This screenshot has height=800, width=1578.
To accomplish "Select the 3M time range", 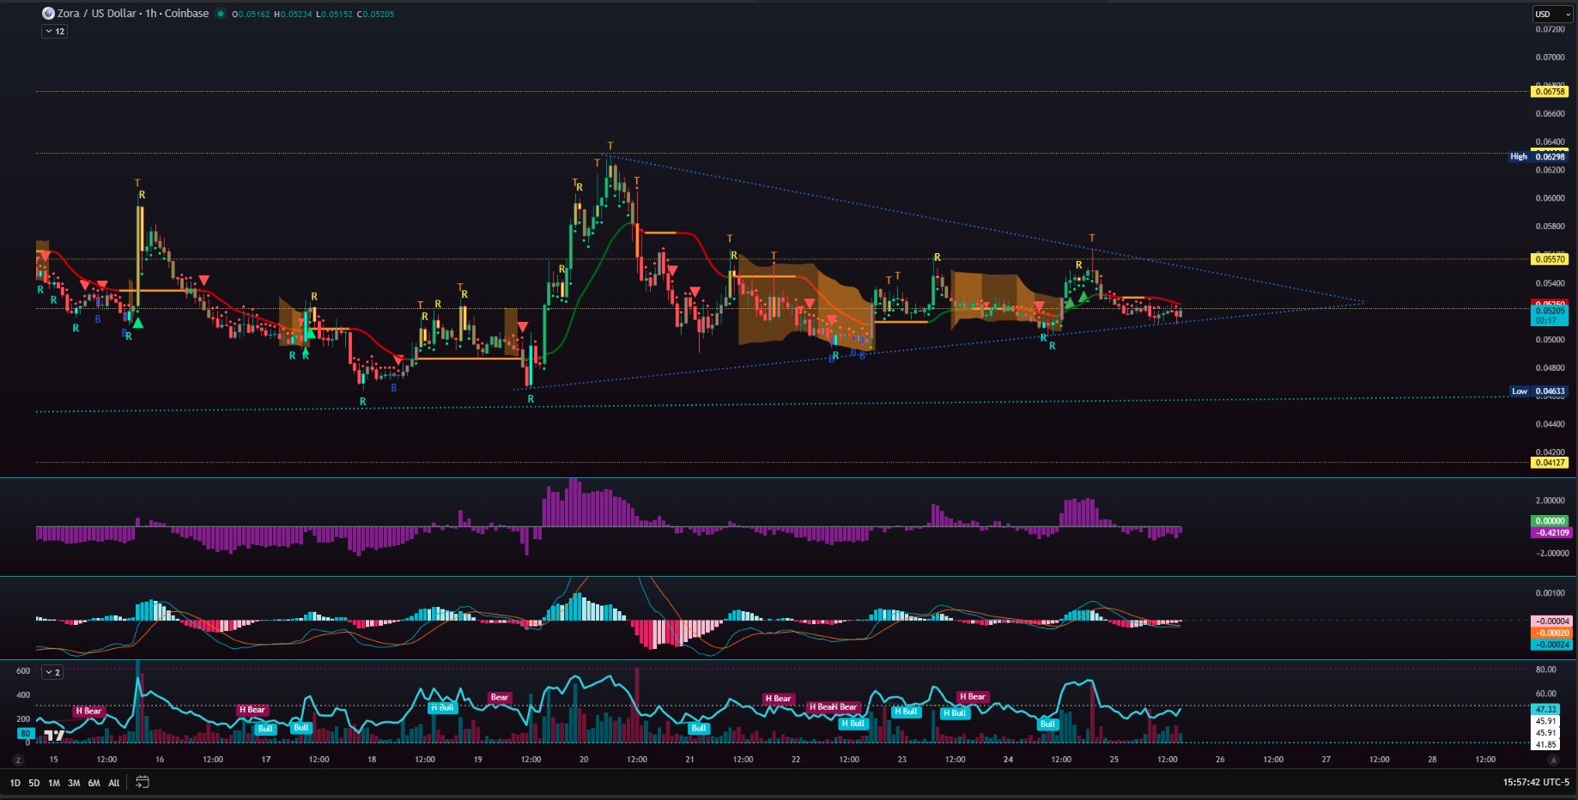I will pos(74,783).
